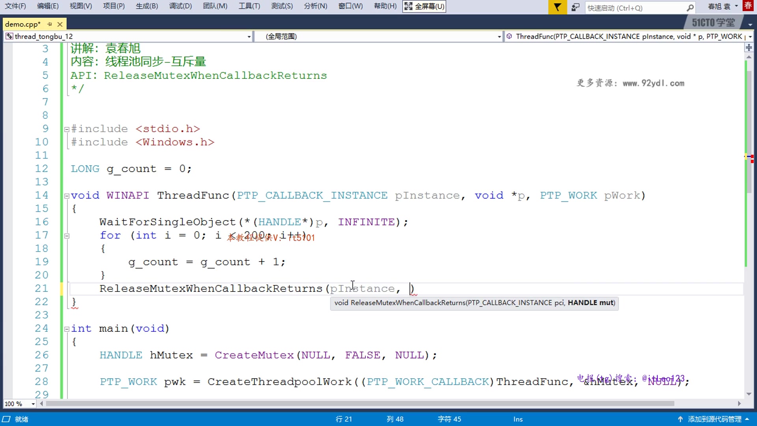Screen dimensions: 757x426
Task: Open the ThreadFunc member navigation dropdown
Action: click(750, 36)
